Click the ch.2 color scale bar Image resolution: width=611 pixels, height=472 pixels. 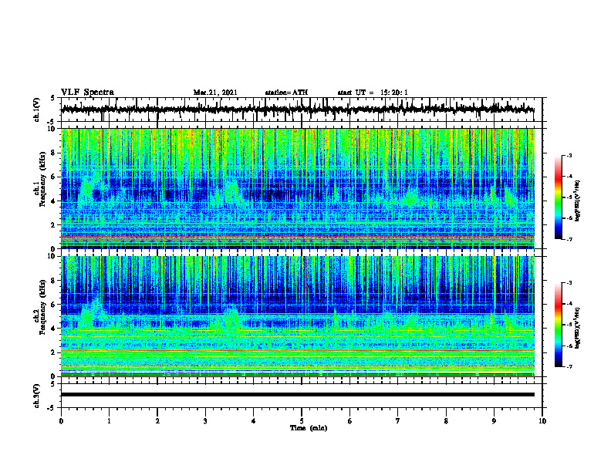pyautogui.click(x=558, y=325)
